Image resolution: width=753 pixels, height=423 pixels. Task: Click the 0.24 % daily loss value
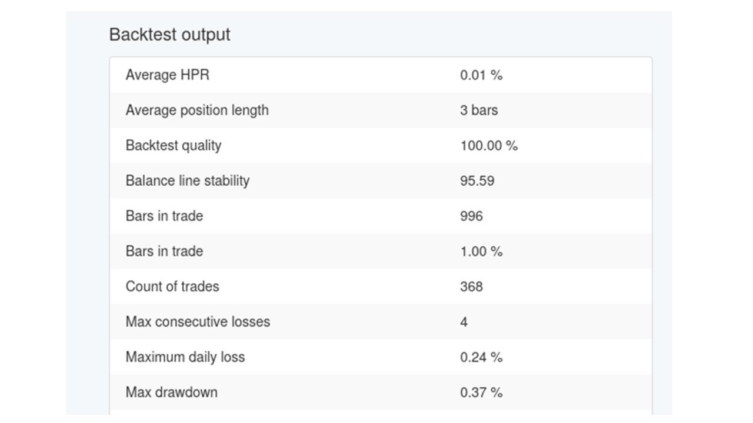(481, 357)
